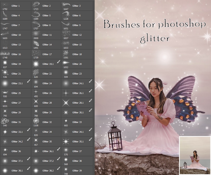Choose the Glitter 23,1 glow preset
Image resolution: width=211 pixels, height=175 pixels.
click(15, 84)
